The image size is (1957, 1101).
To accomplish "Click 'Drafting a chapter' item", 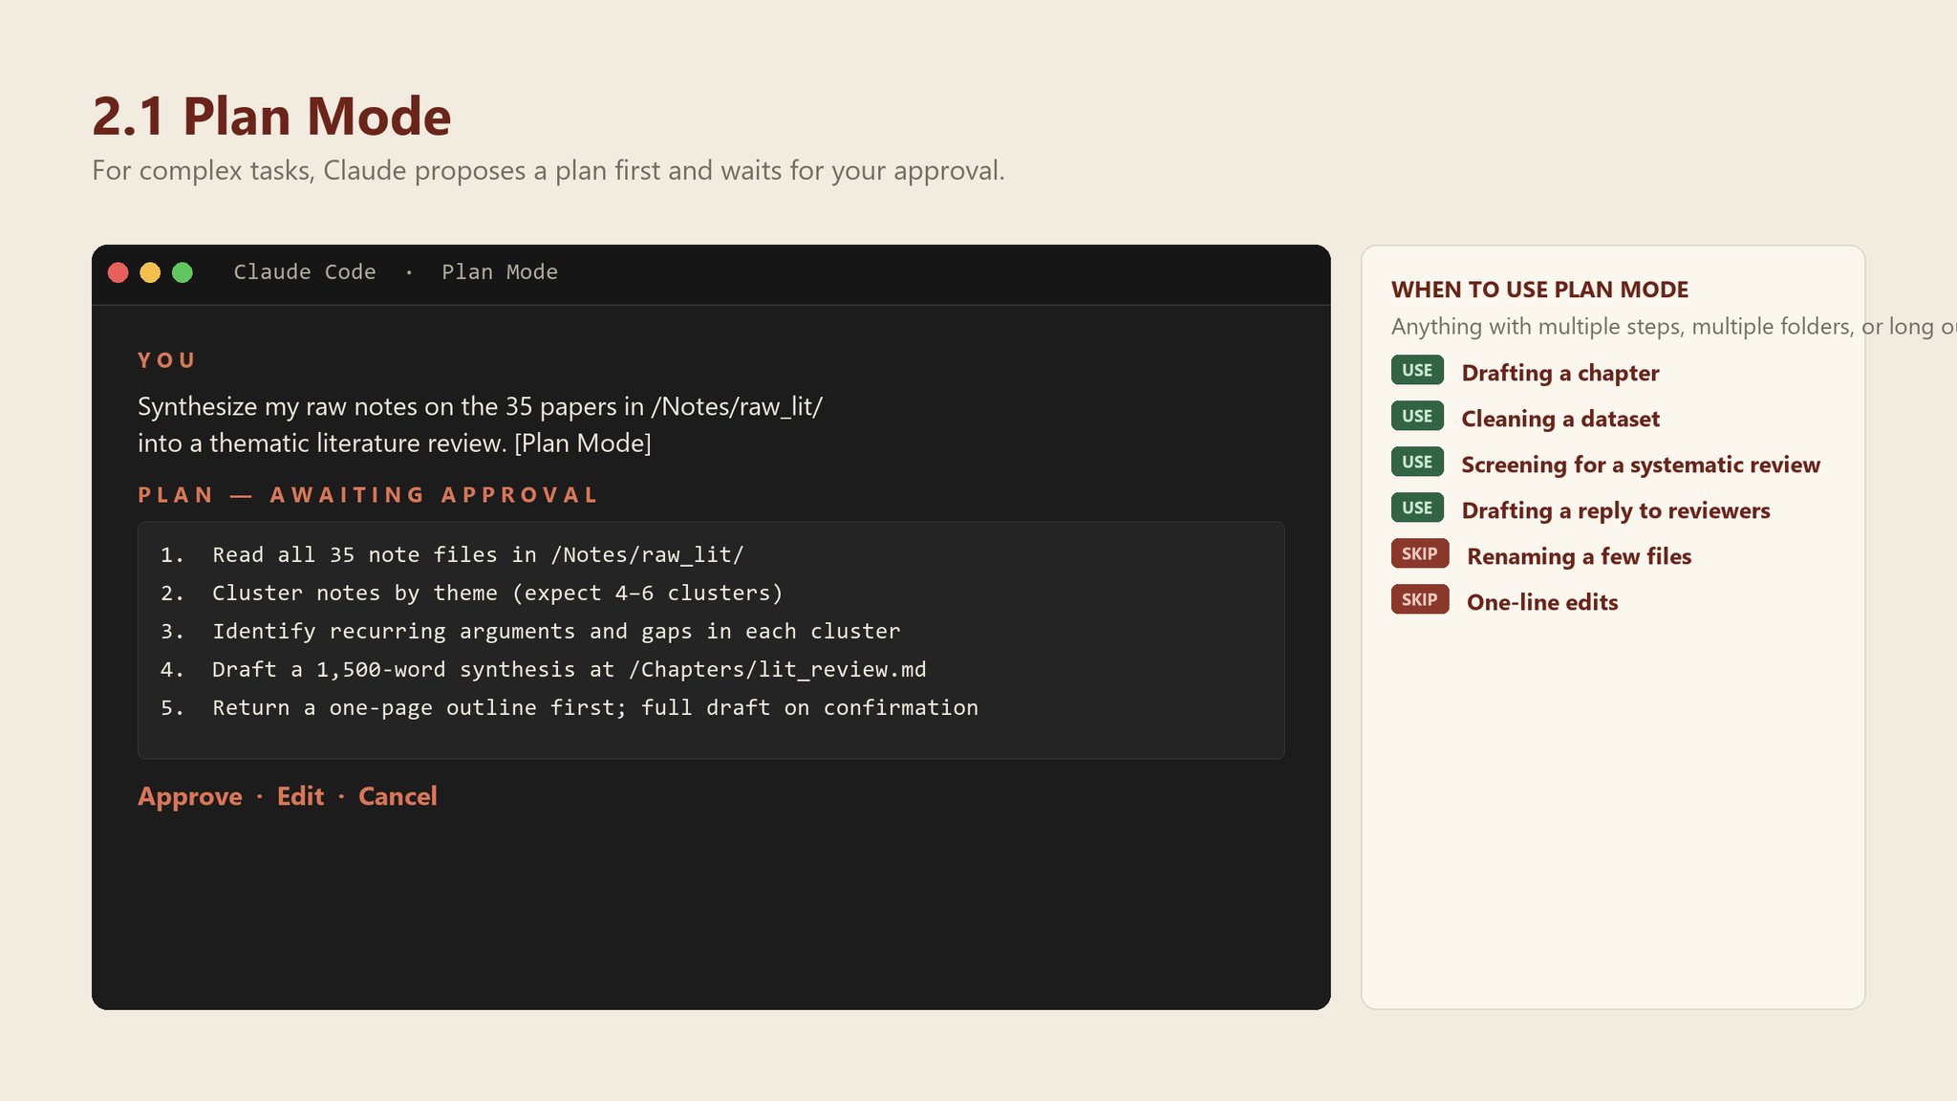I will (1560, 373).
